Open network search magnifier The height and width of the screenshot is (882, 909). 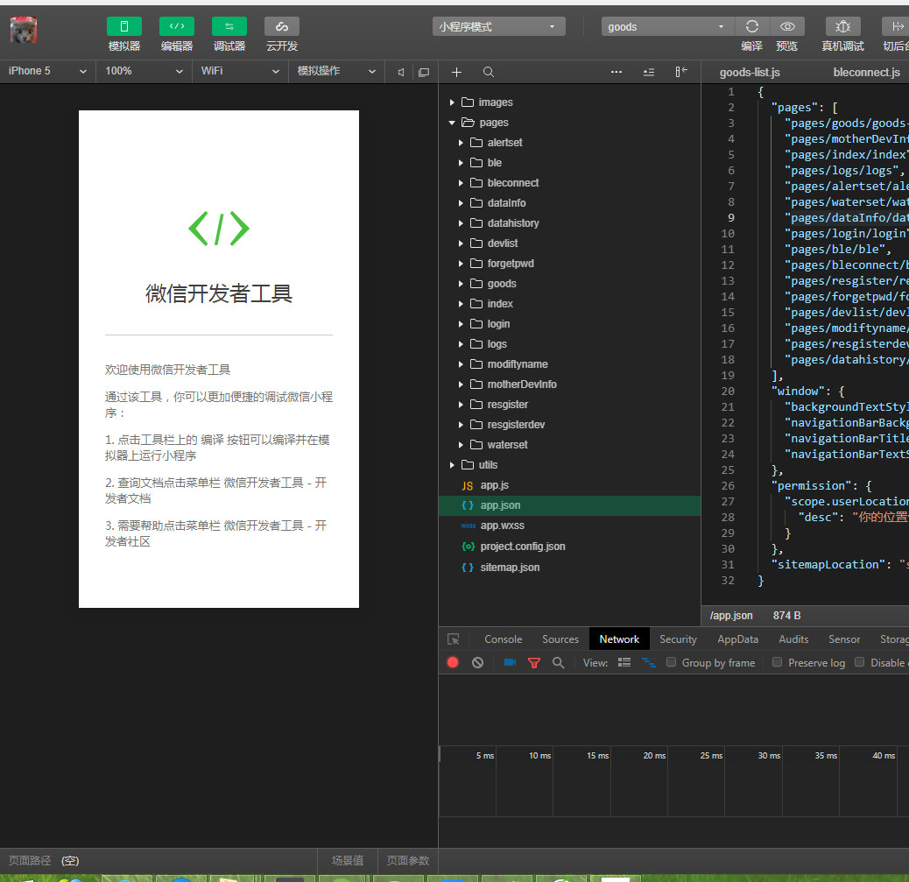click(558, 662)
